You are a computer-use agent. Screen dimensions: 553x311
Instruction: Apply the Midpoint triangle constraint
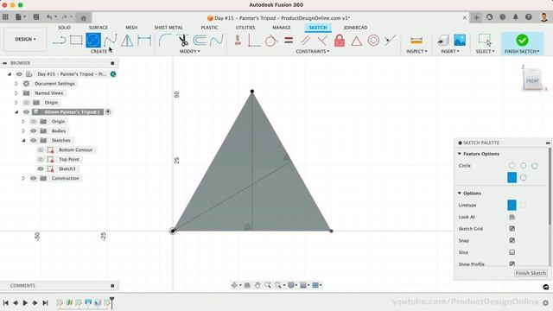click(x=356, y=41)
